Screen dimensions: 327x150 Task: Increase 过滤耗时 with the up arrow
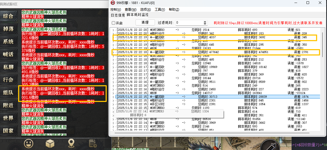tap(205, 22)
